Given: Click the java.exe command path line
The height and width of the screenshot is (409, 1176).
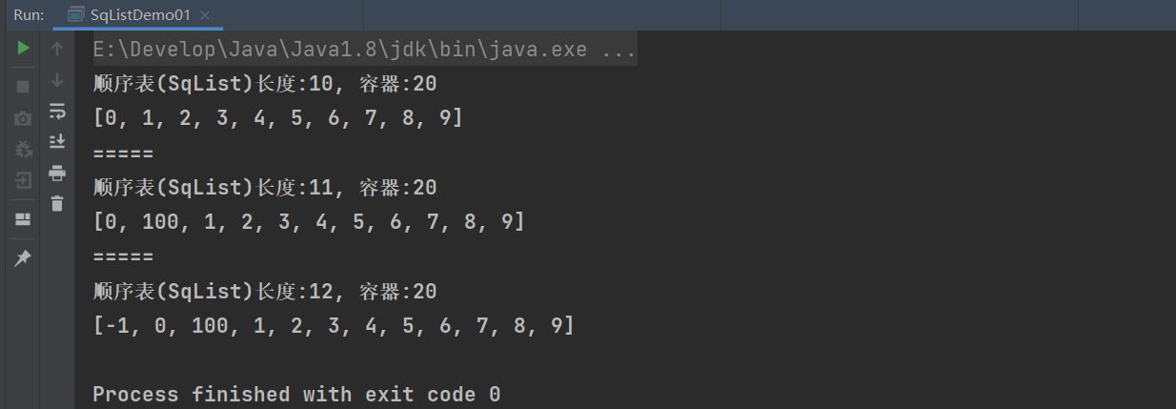Looking at the screenshot, I should click(343, 50).
